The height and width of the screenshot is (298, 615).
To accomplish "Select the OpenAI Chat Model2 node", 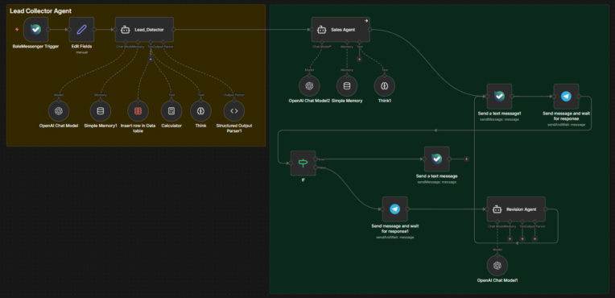I will (309, 86).
